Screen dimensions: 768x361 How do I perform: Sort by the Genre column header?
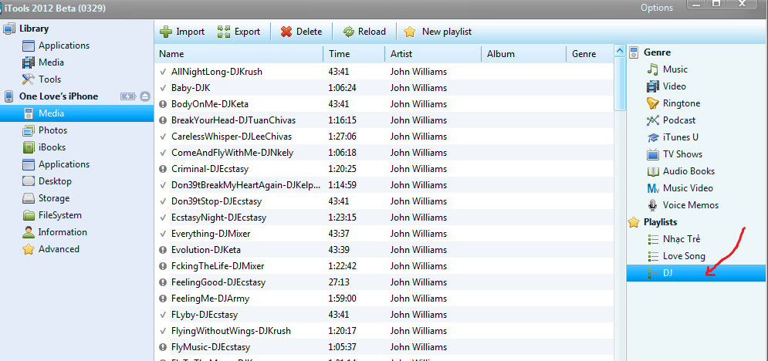point(589,54)
